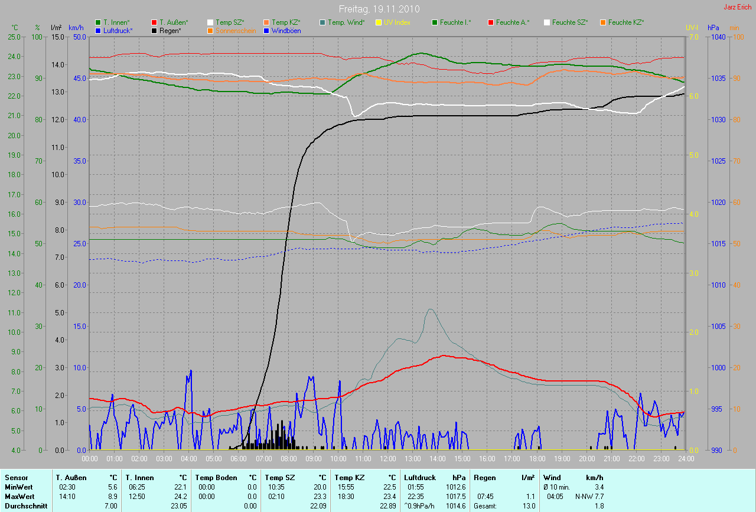This screenshot has width=756, height=512.
Task: Click the white Temp SZ legend square
Action: click(x=210, y=22)
